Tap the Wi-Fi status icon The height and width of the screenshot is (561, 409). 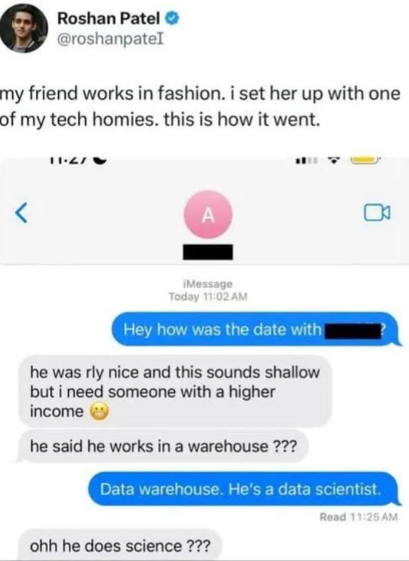pos(333,161)
